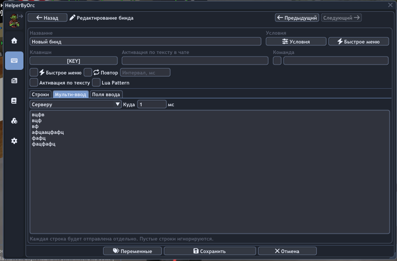Toggle the Повтор checkbox
The width and height of the screenshot is (397, 261).
coord(88,72)
